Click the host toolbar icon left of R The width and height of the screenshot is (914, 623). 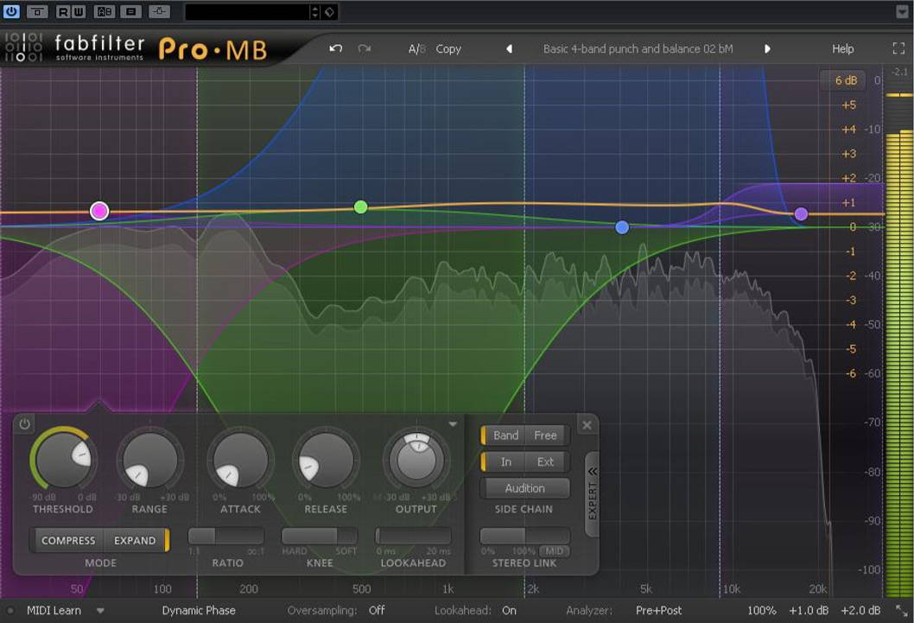[37, 11]
